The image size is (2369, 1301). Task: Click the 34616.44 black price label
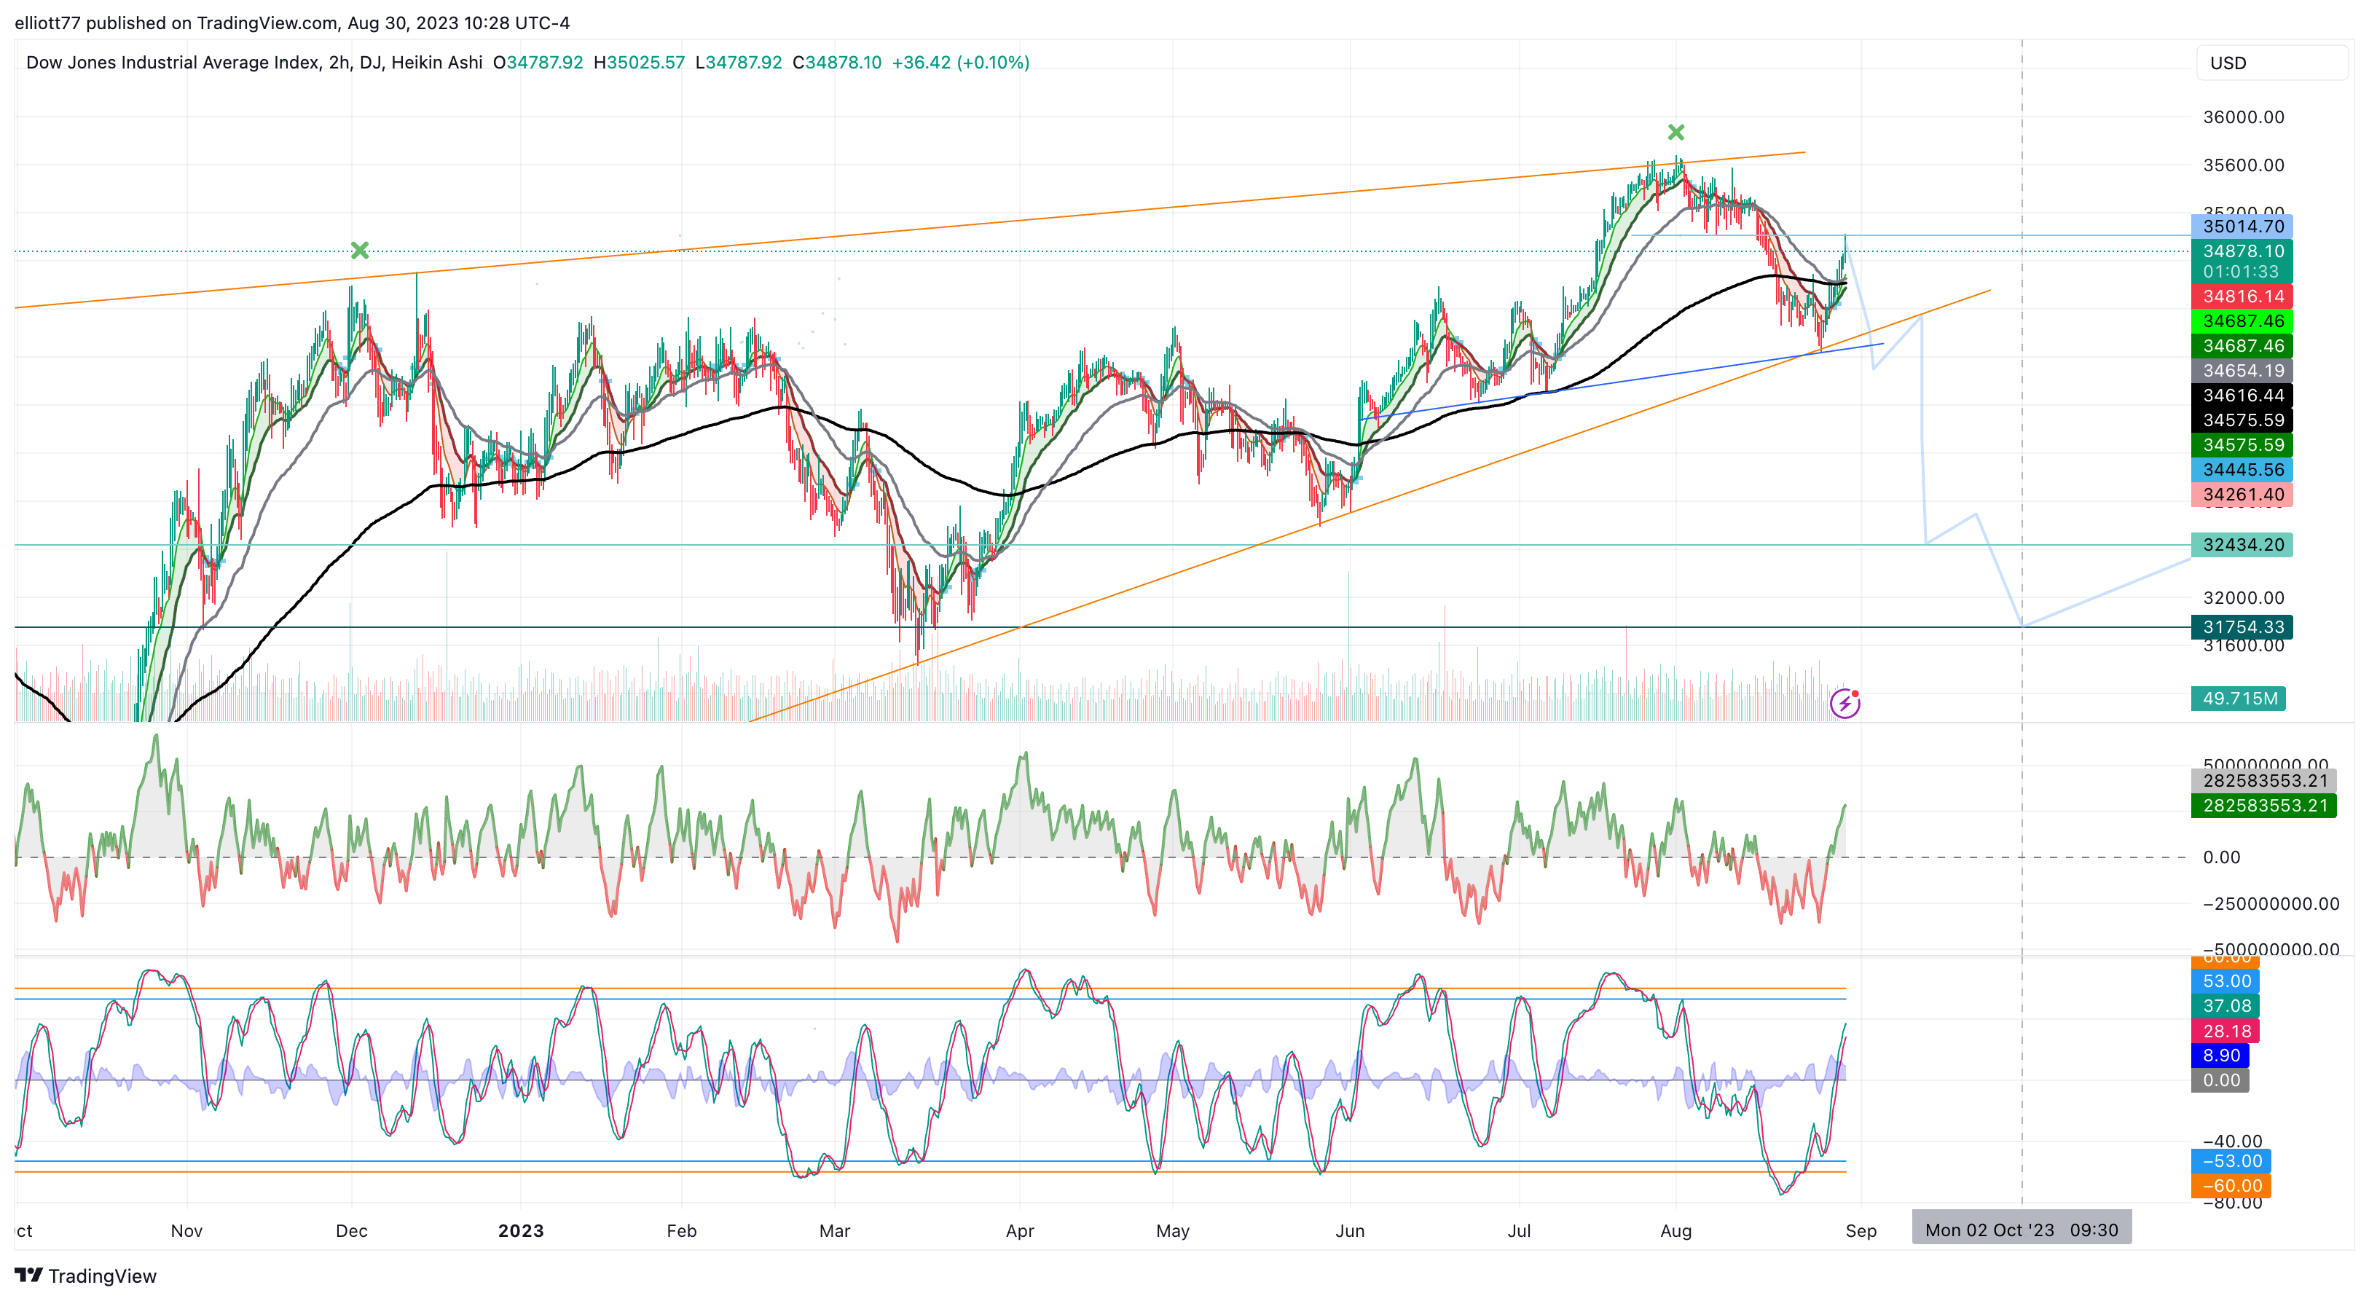2242,396
